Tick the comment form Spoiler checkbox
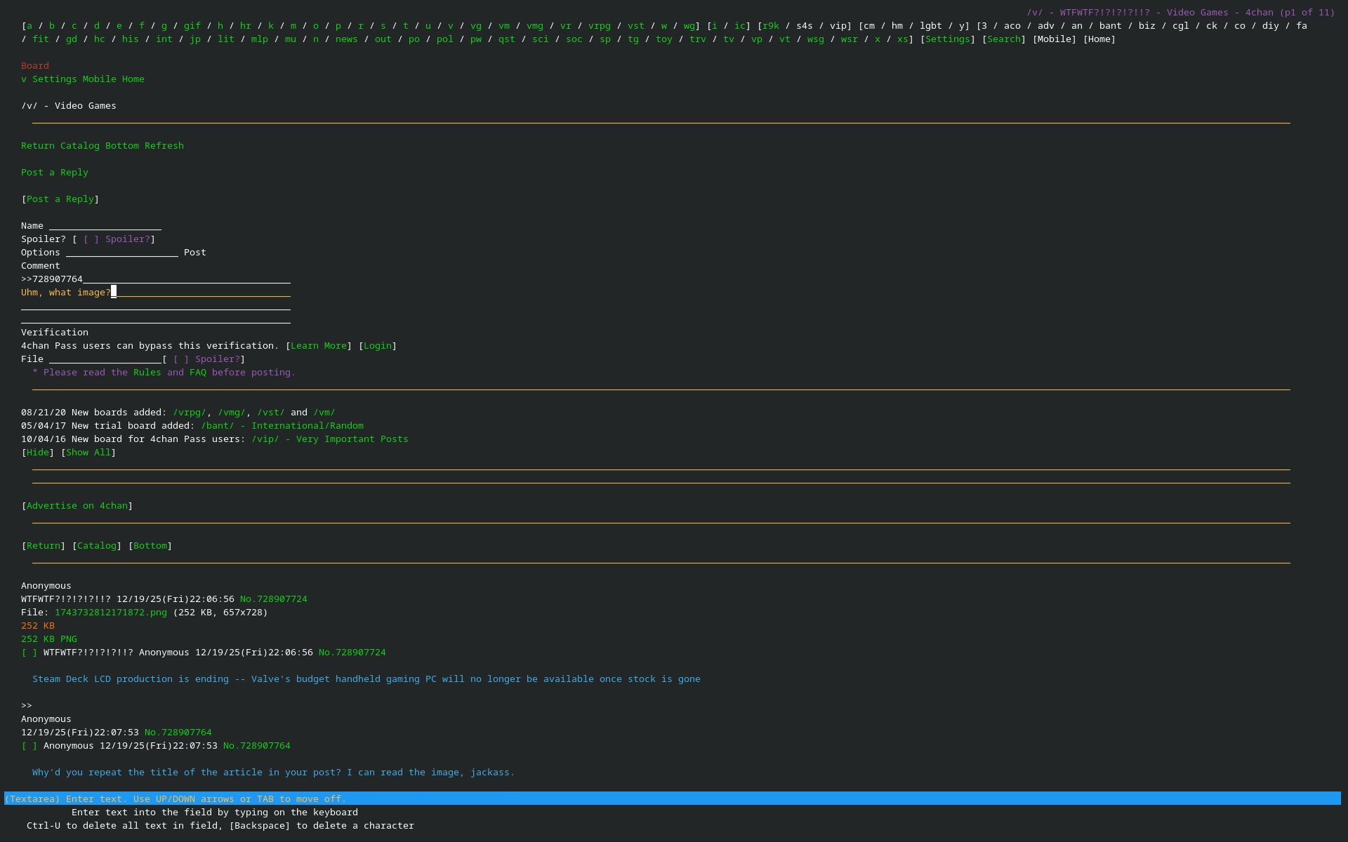 point(91,239)
